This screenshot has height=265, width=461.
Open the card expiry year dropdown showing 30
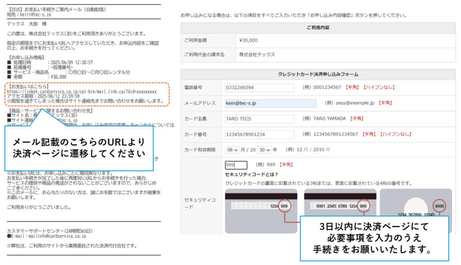coord(264,150)
